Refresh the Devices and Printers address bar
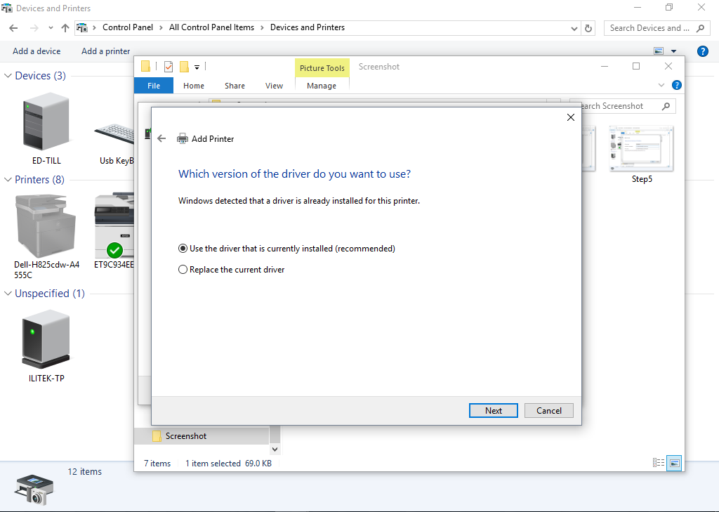 (589, 28)
